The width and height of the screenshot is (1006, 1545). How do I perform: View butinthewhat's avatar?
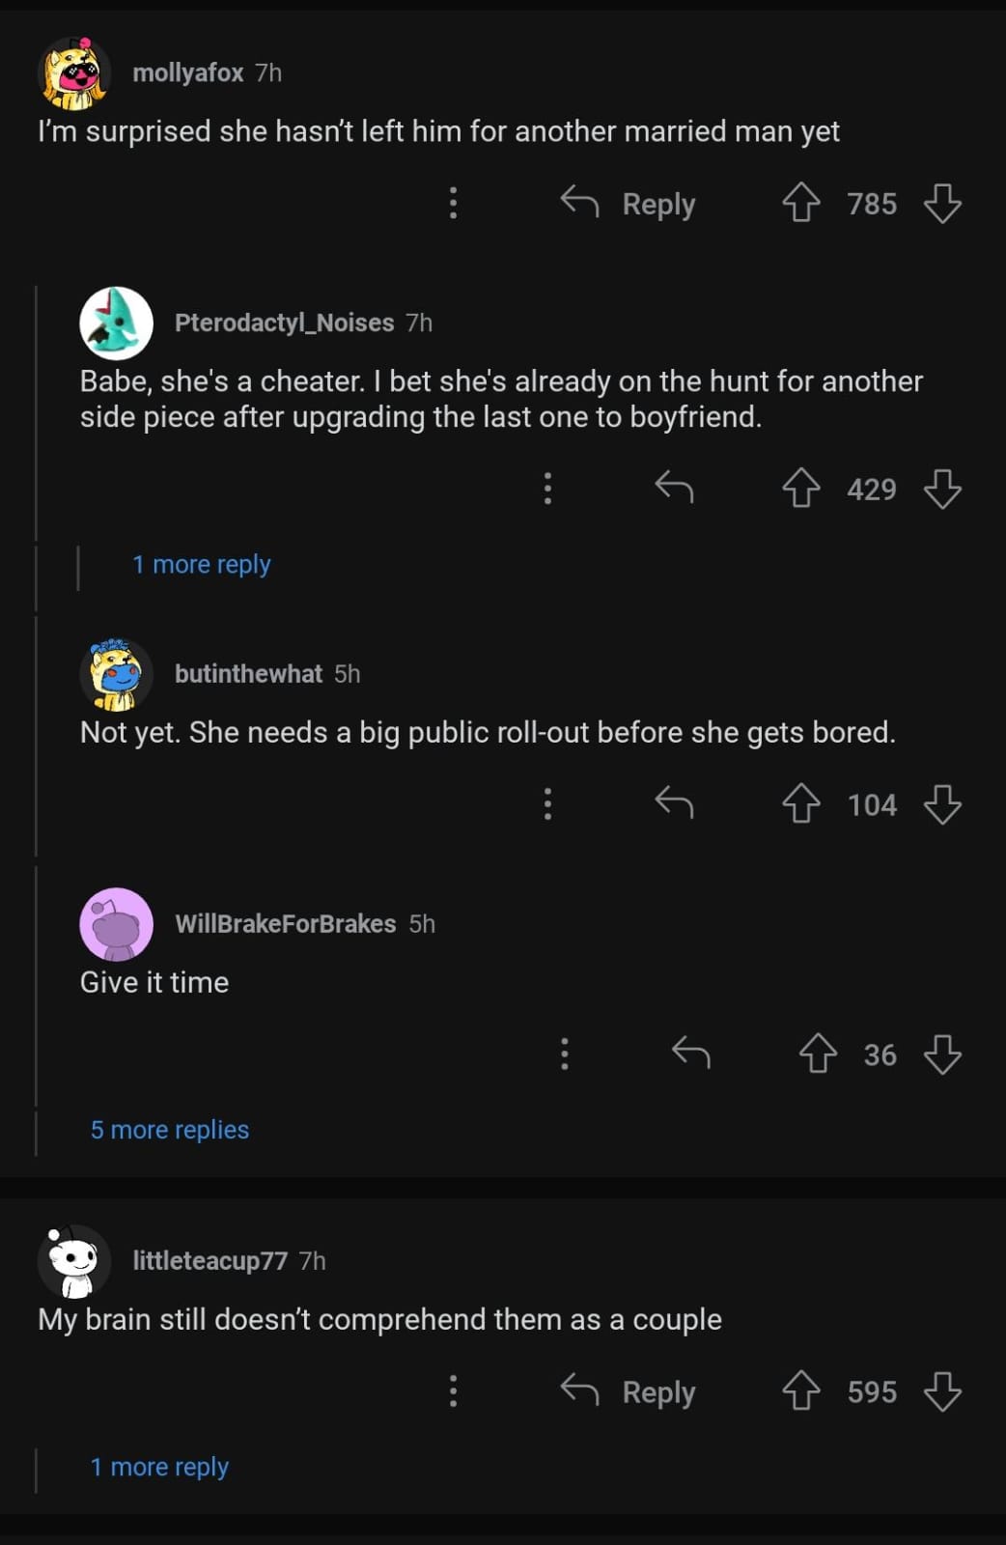coord(116,674)
